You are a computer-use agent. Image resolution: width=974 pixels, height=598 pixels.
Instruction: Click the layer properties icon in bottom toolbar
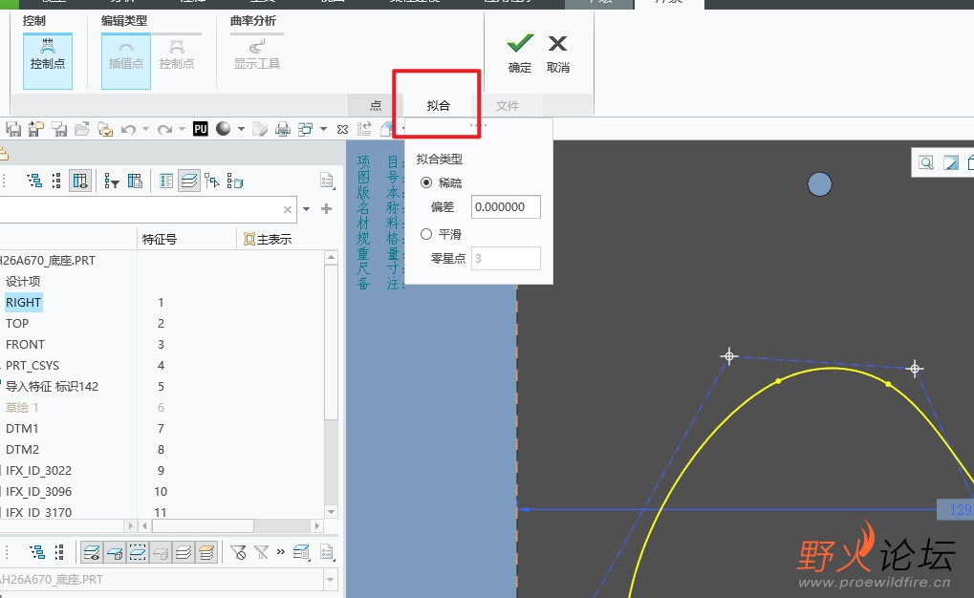click(301, 552)
